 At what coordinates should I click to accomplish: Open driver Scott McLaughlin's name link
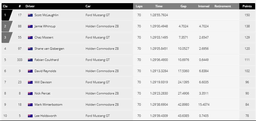pyautogui.click(x=46, y=15)
